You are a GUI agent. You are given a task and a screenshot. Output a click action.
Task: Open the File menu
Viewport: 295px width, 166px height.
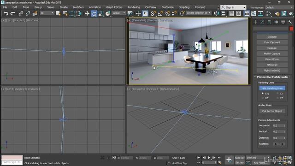tap(5, 7)
